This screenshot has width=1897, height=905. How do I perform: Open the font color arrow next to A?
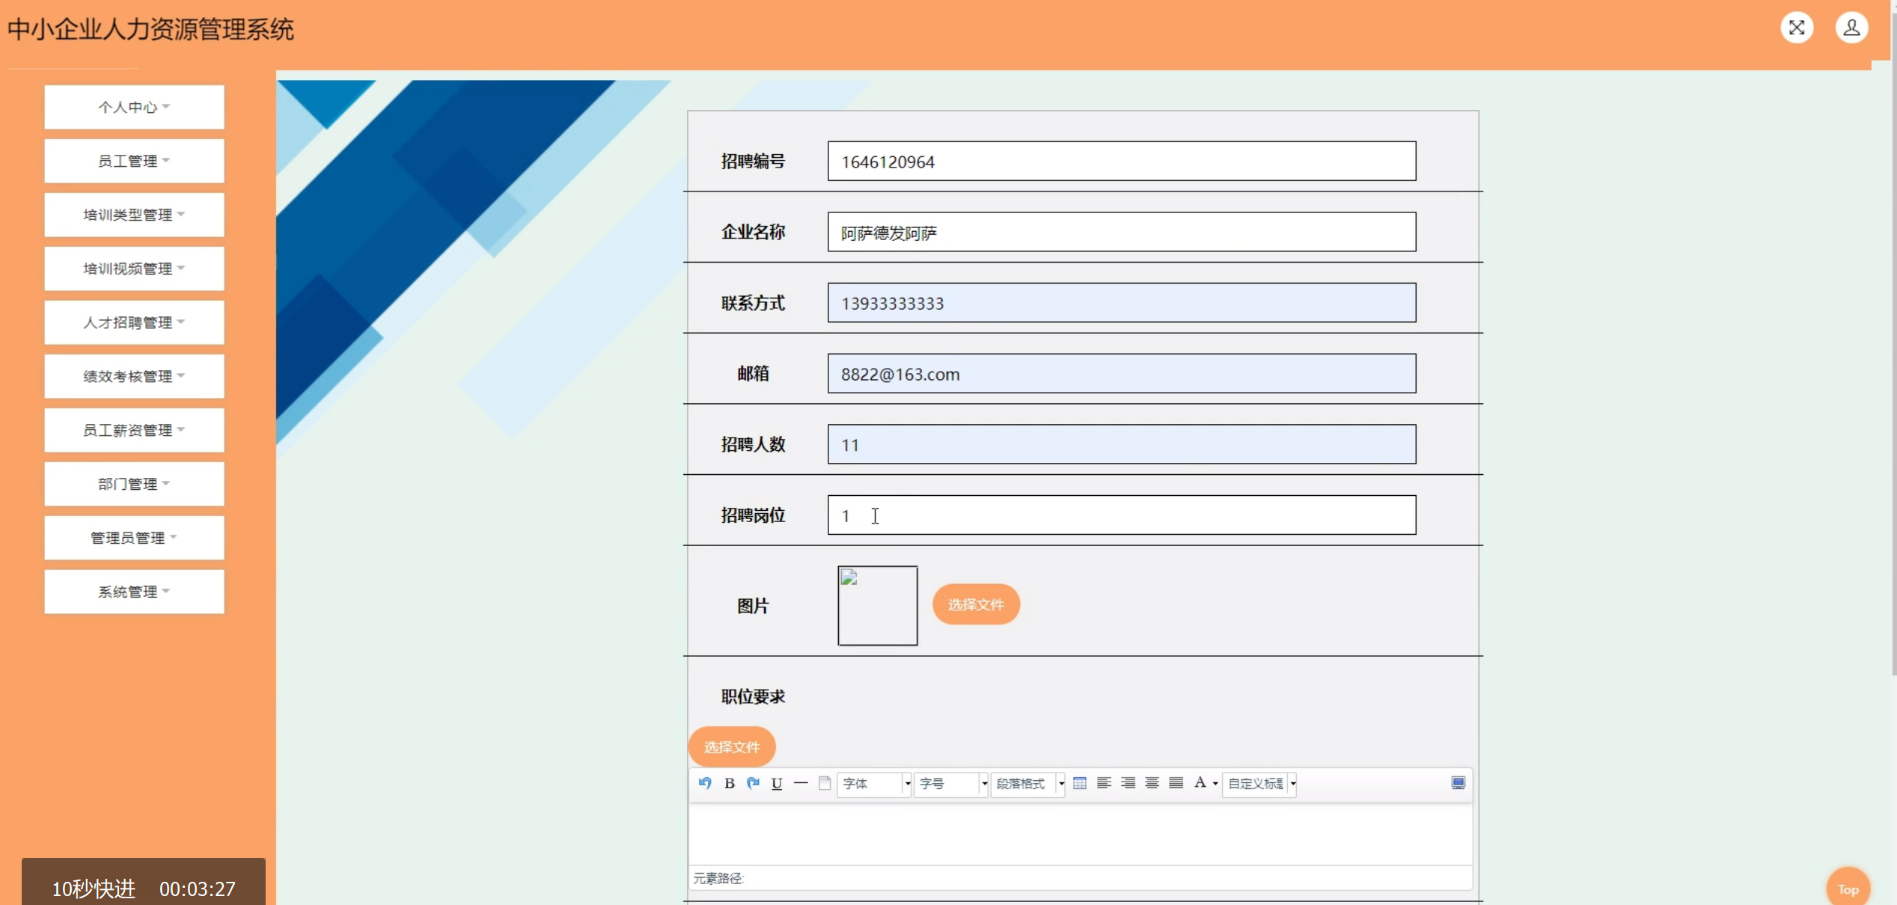1215,784
